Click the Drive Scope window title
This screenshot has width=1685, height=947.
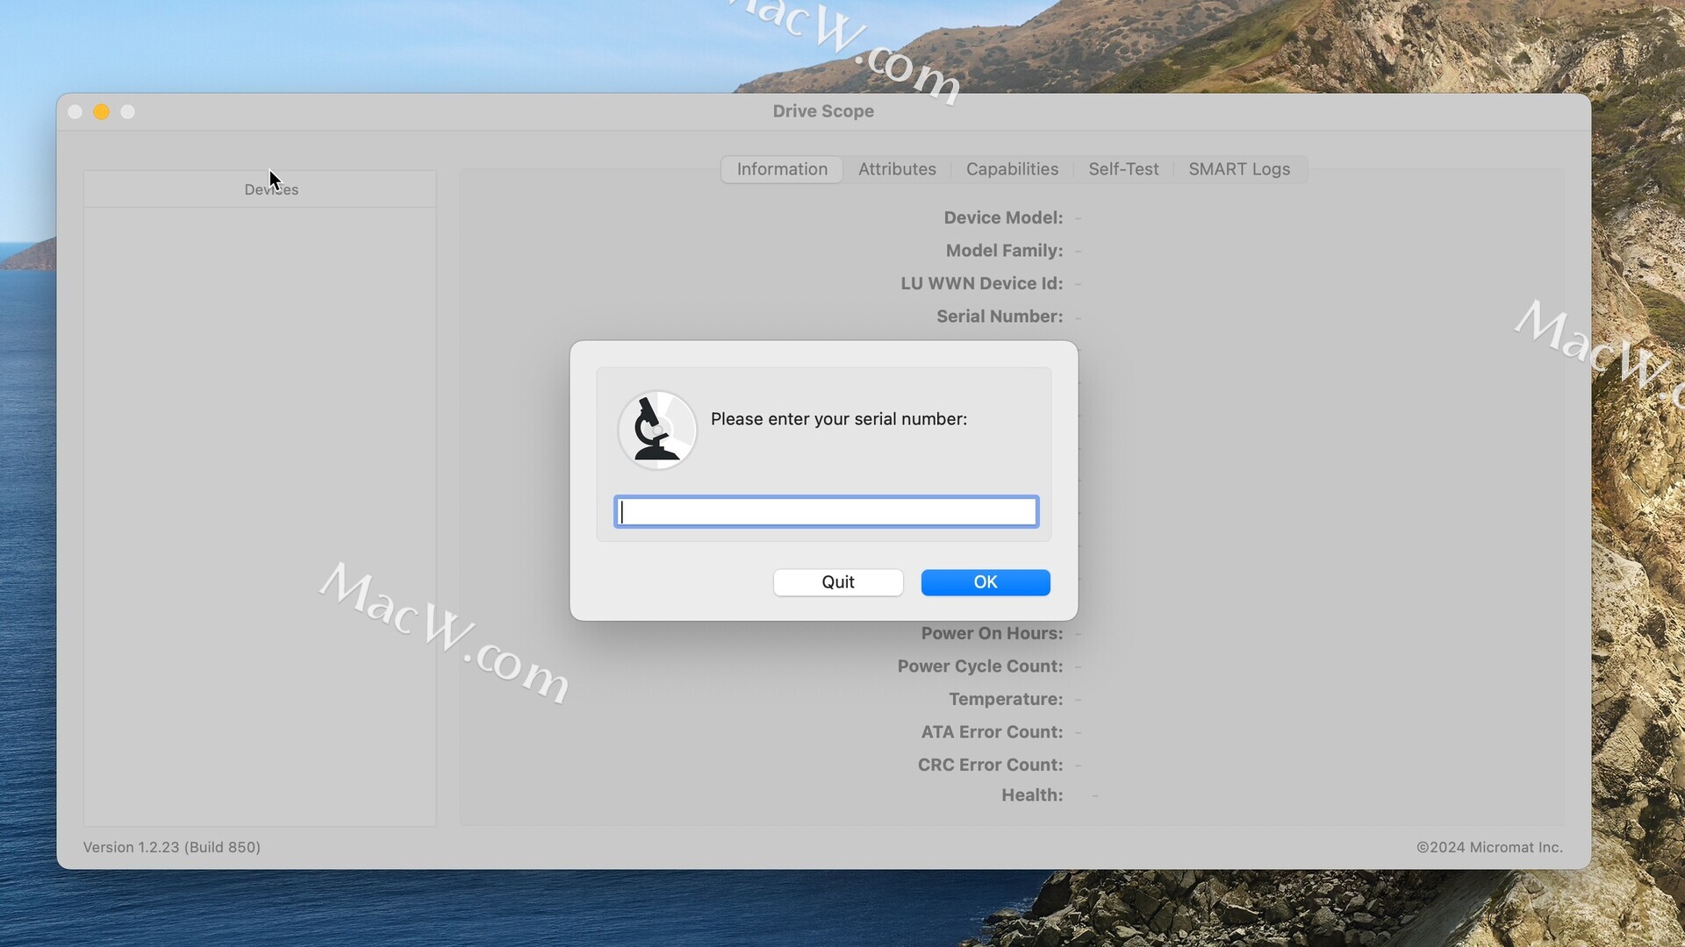(x=822, y=111)
